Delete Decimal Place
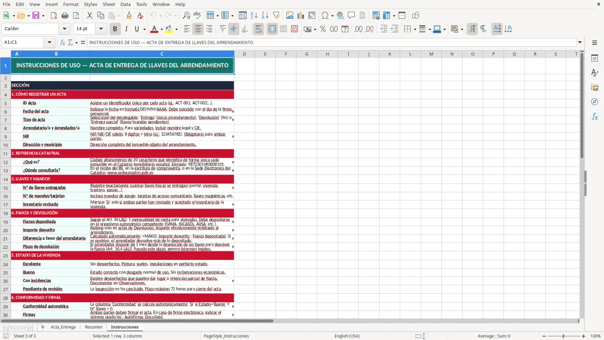The width and height of the screenshot is (604, 340). coord(369,29)
